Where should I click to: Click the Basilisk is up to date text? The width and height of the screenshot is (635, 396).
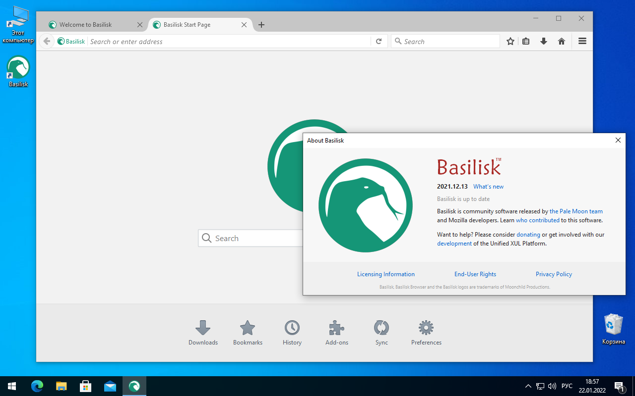click(463, 199)
